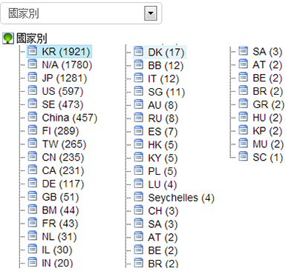Select the TW (265) node
The image size is (297, 271).
64,144
